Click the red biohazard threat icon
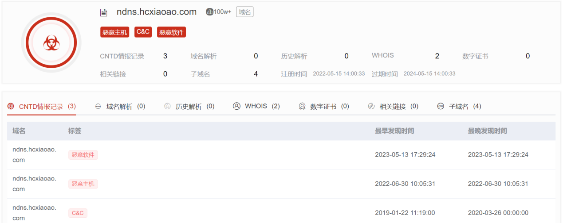This screenshot has height=223, width=563. 51,42
